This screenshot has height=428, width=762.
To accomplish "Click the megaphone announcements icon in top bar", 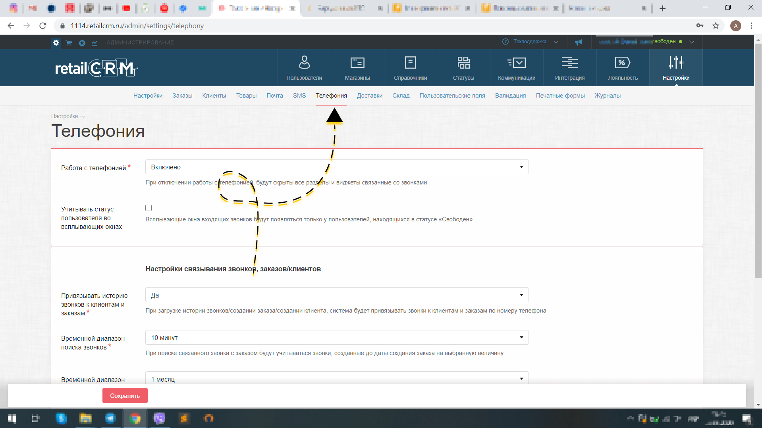I will click(x=579, y=42).
